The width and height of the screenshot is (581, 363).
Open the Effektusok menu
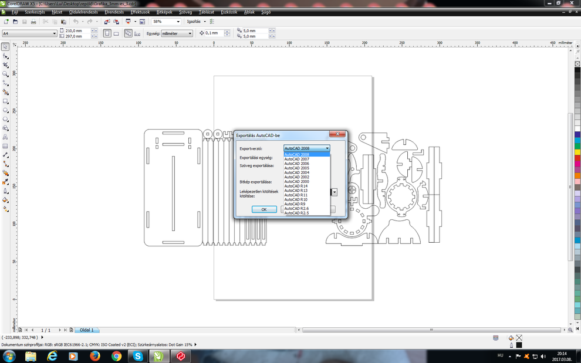click(x=140, y=12)
